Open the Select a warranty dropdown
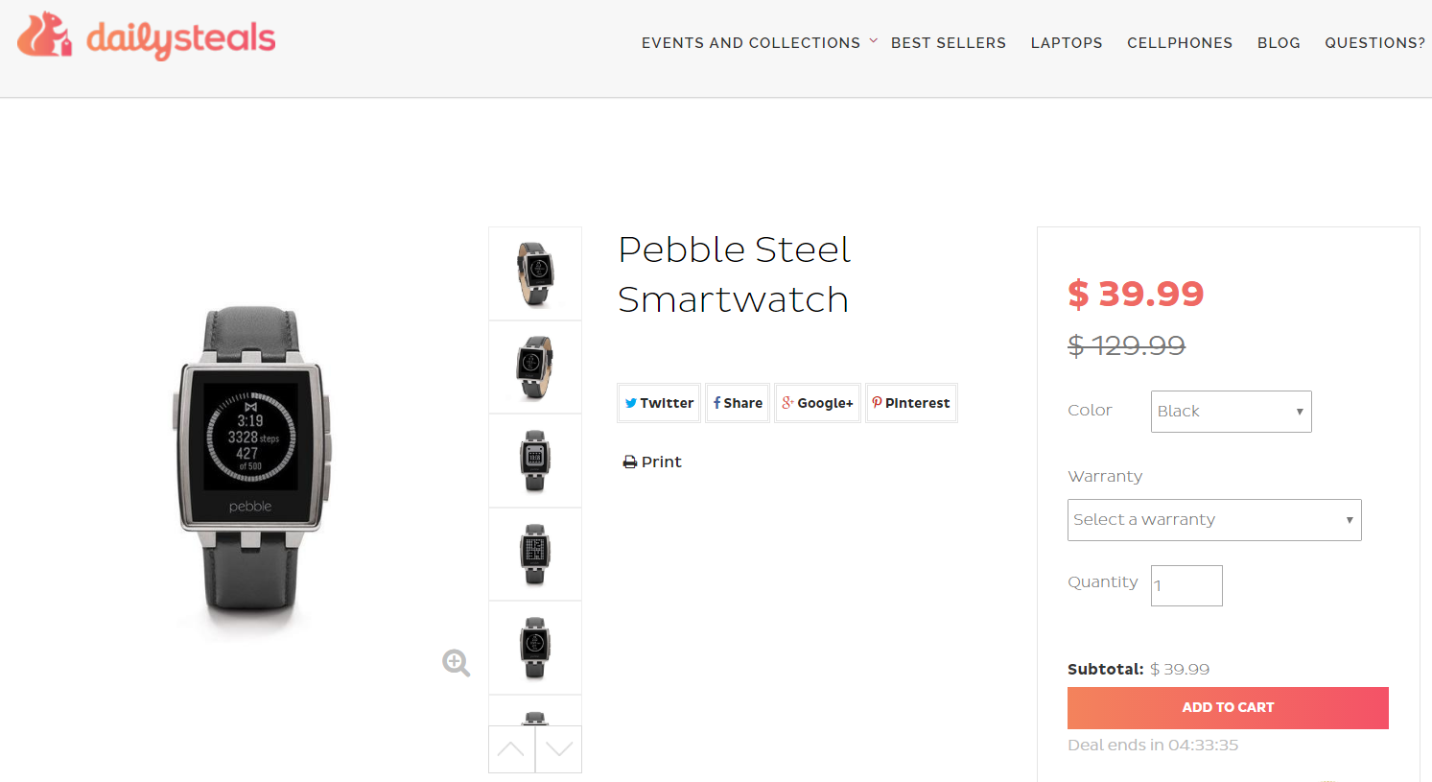Image resolution: width=1432 pixels, height=782 pixels. click(1213, 520)
